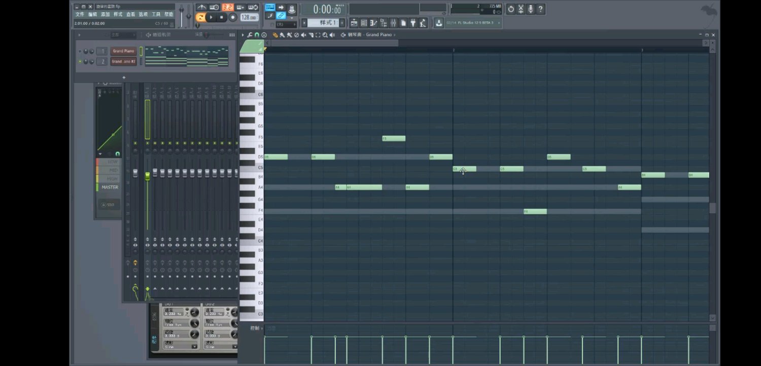
Task: Click the channel 1 mixer track number
Action: [102, 51]
